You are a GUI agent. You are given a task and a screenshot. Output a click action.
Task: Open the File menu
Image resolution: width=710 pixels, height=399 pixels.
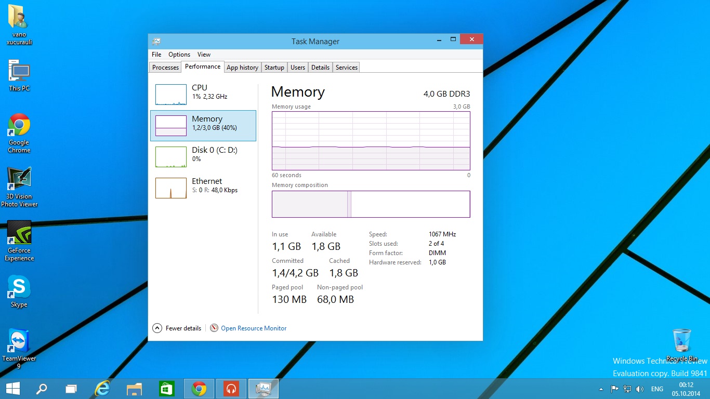(156, 55)
